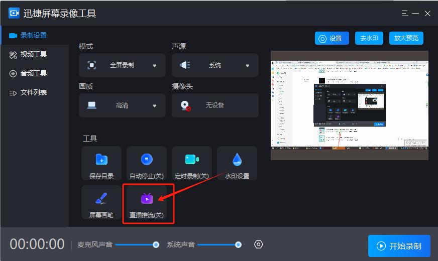This screenshot has height=261, width=438.
Task: Minimize the recorder window
Action: click(x=415, y=14)
